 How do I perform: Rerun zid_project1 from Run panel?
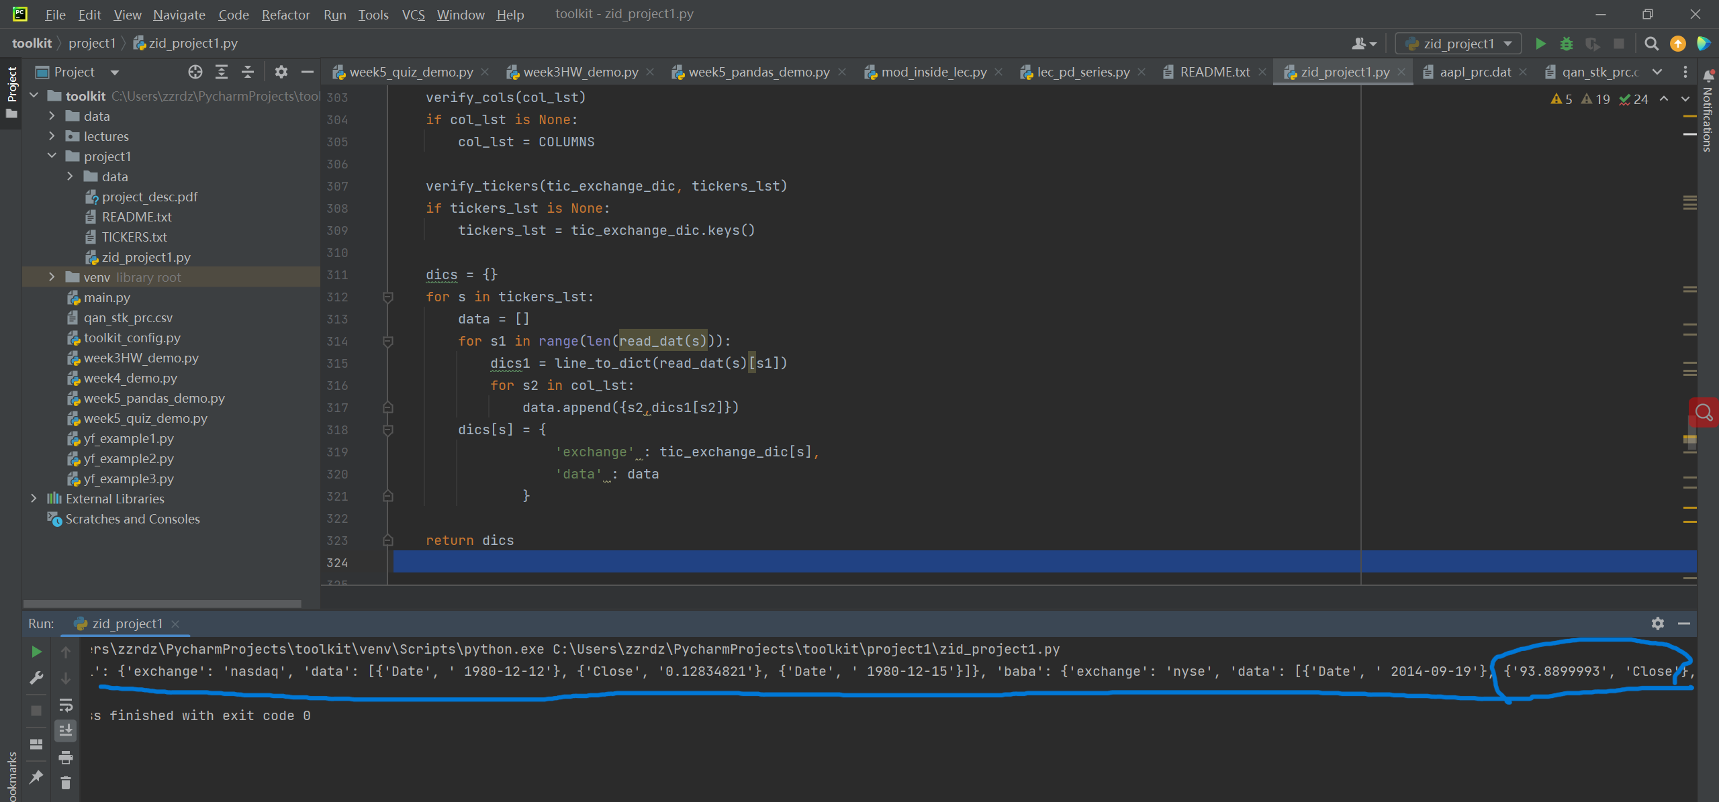pyautogui.click(x=37, y=652)
